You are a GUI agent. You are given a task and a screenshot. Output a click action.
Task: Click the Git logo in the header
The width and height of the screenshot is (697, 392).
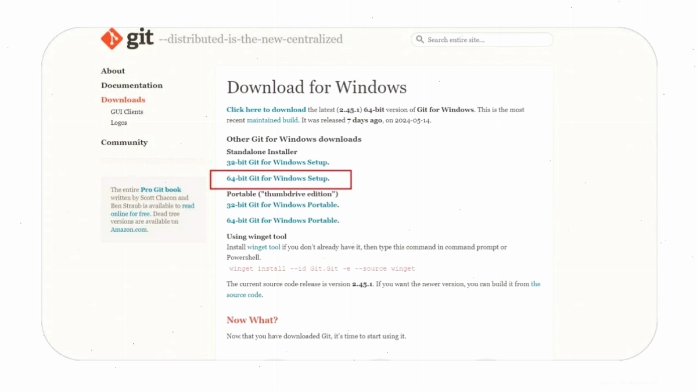tap(127, 38)
